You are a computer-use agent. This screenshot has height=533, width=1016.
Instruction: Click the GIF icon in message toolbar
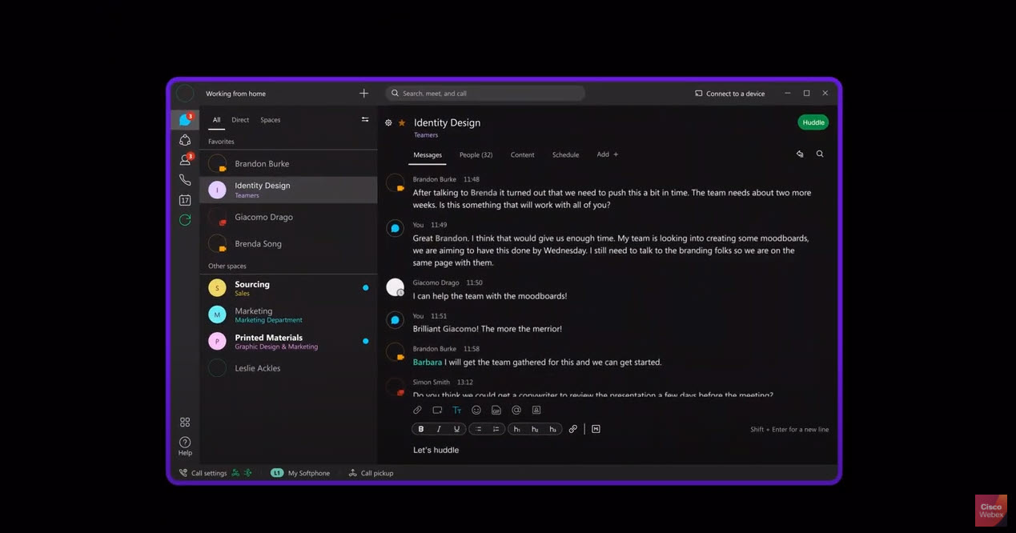pyautogui.click(x=496, y=410)
